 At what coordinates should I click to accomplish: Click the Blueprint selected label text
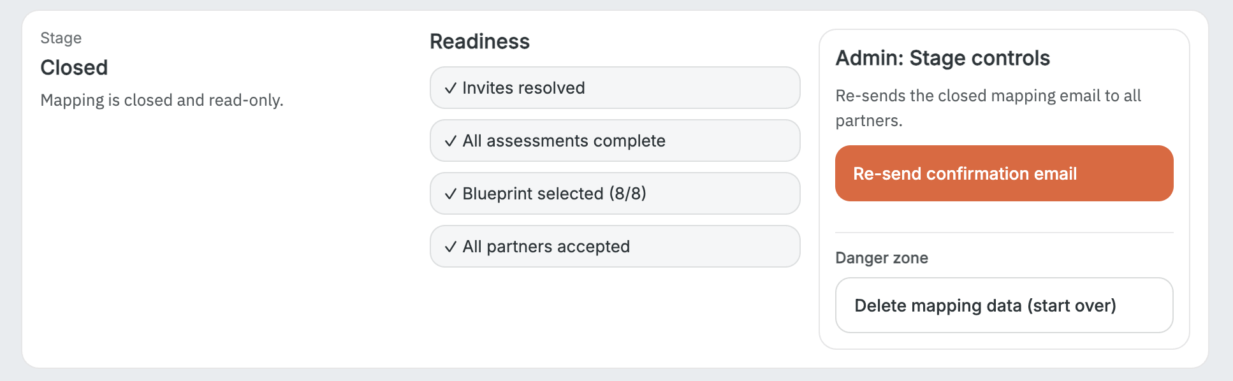tap(532, 194)
